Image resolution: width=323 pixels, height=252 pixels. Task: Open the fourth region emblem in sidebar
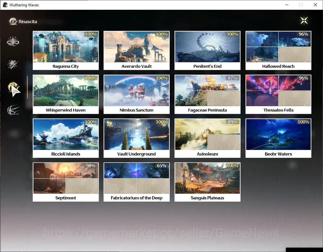tap(13, 110)
